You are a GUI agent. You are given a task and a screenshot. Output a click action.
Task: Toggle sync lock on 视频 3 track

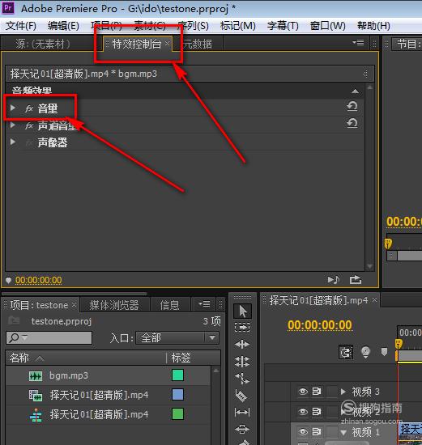click(317, 392)
